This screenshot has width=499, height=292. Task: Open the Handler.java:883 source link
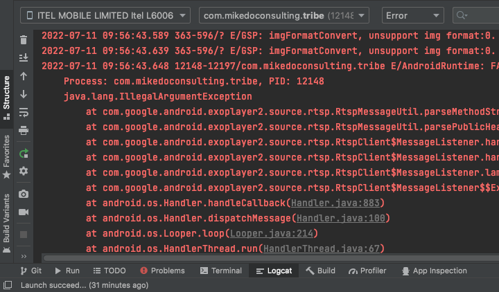336,203
